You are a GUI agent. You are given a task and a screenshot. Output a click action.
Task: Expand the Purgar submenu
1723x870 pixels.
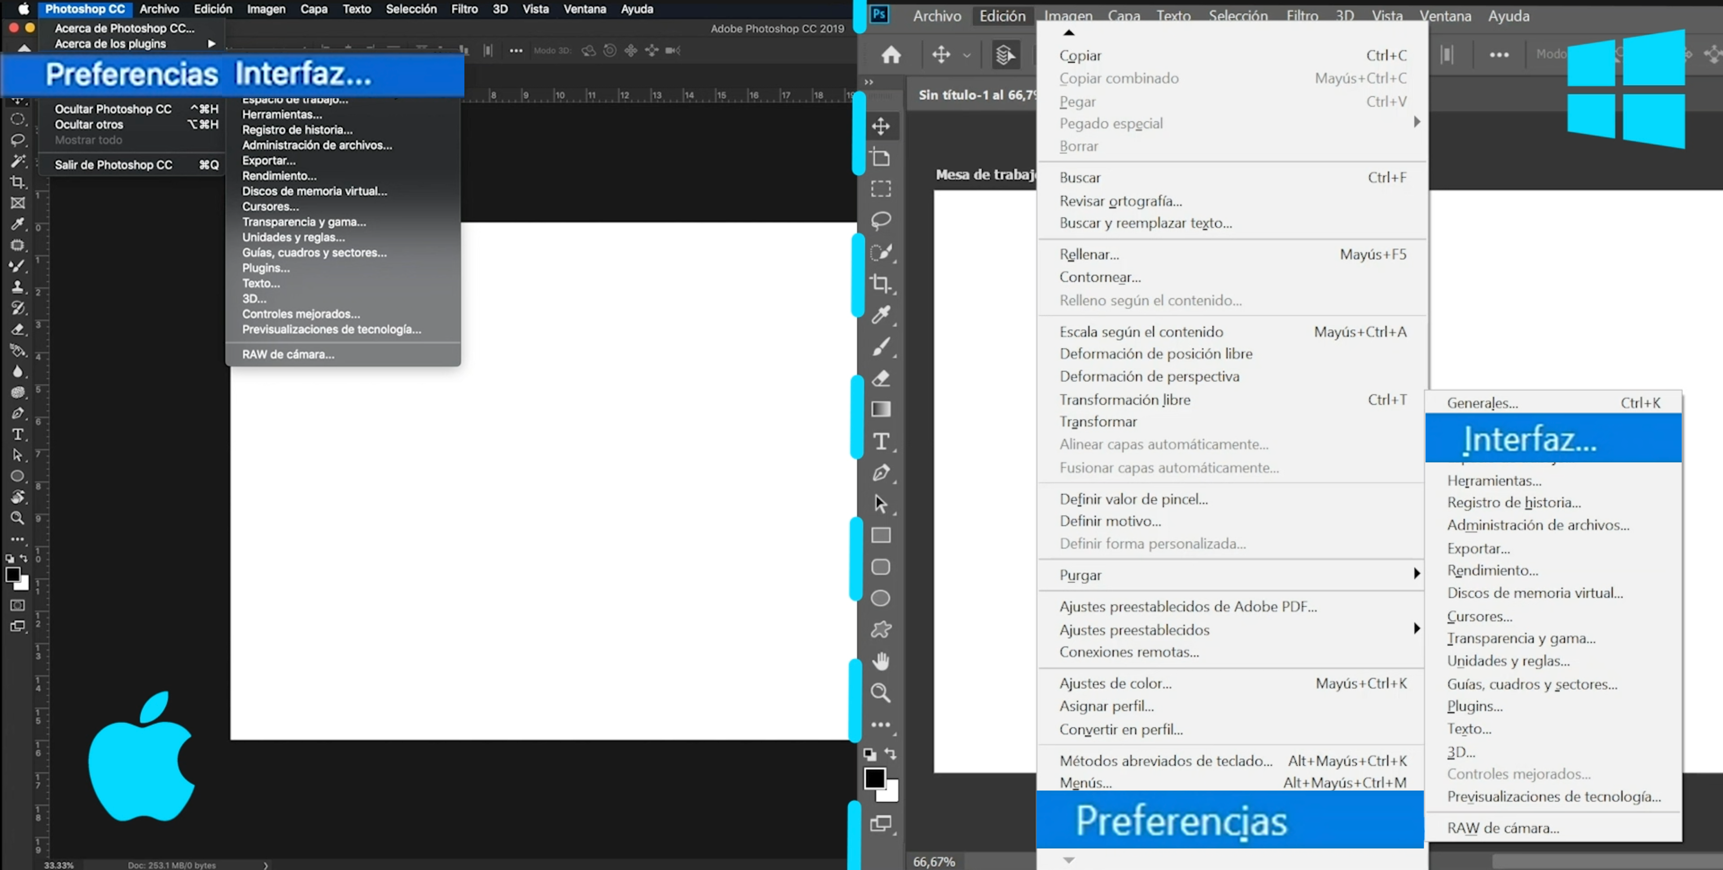pyautogui.click(x=1417, y=574)
